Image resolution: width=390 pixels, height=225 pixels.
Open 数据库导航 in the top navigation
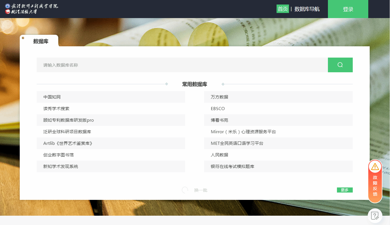pos(307,9)
